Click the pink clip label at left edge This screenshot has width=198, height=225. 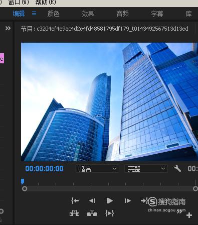tap(2, 58)
